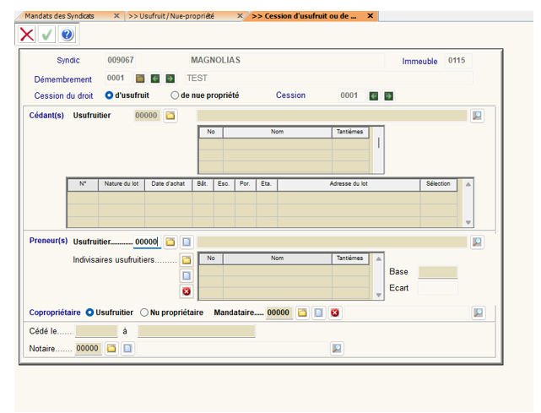Viewport: 541px width, 413px height.
Task: Open folder lookup beside Notaire field
Action: click(111, 348)
